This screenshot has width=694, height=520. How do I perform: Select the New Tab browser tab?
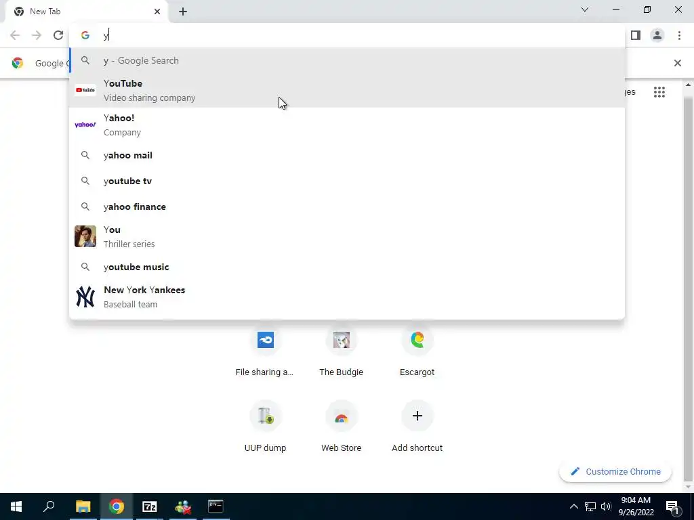coord(87,12)
